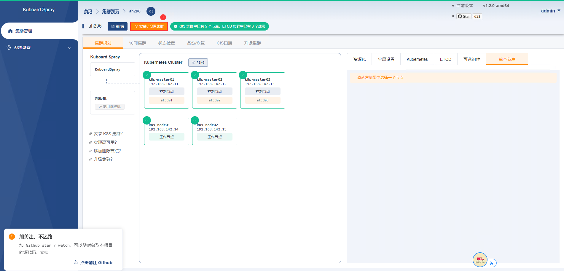Switch to the 全局设置 tab
The width and height of the screenshot is (564, 271).
coord(386,59)
